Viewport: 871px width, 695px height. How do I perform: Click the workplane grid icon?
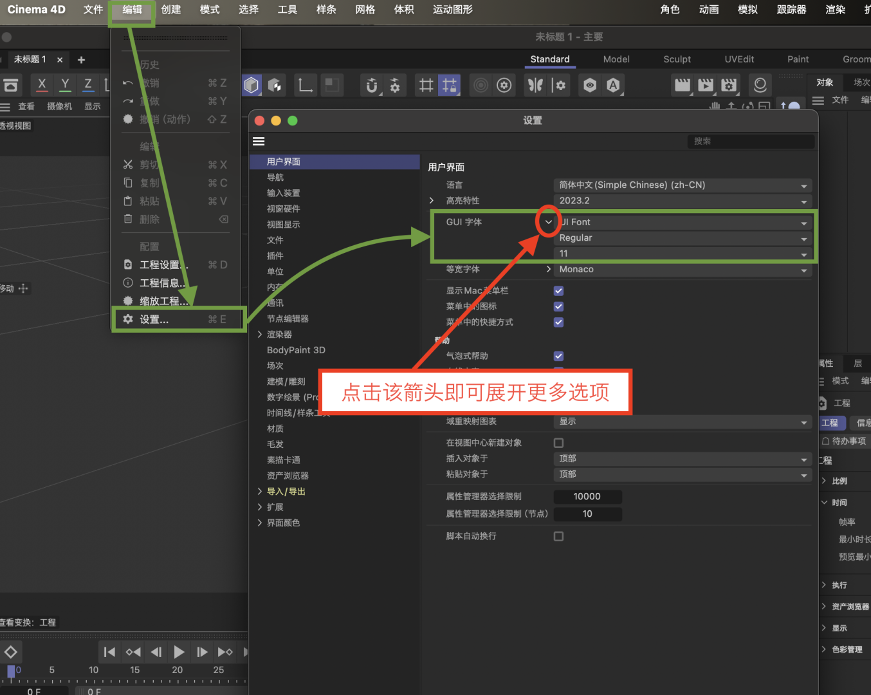click(x=426, y=85)
